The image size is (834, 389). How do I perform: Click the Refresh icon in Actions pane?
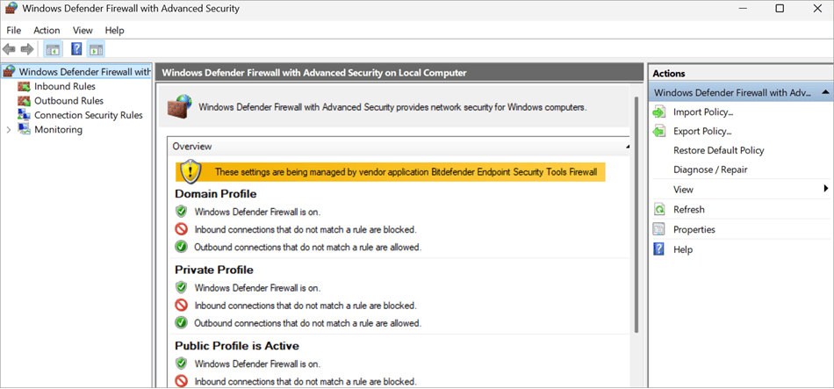(659, 210)
